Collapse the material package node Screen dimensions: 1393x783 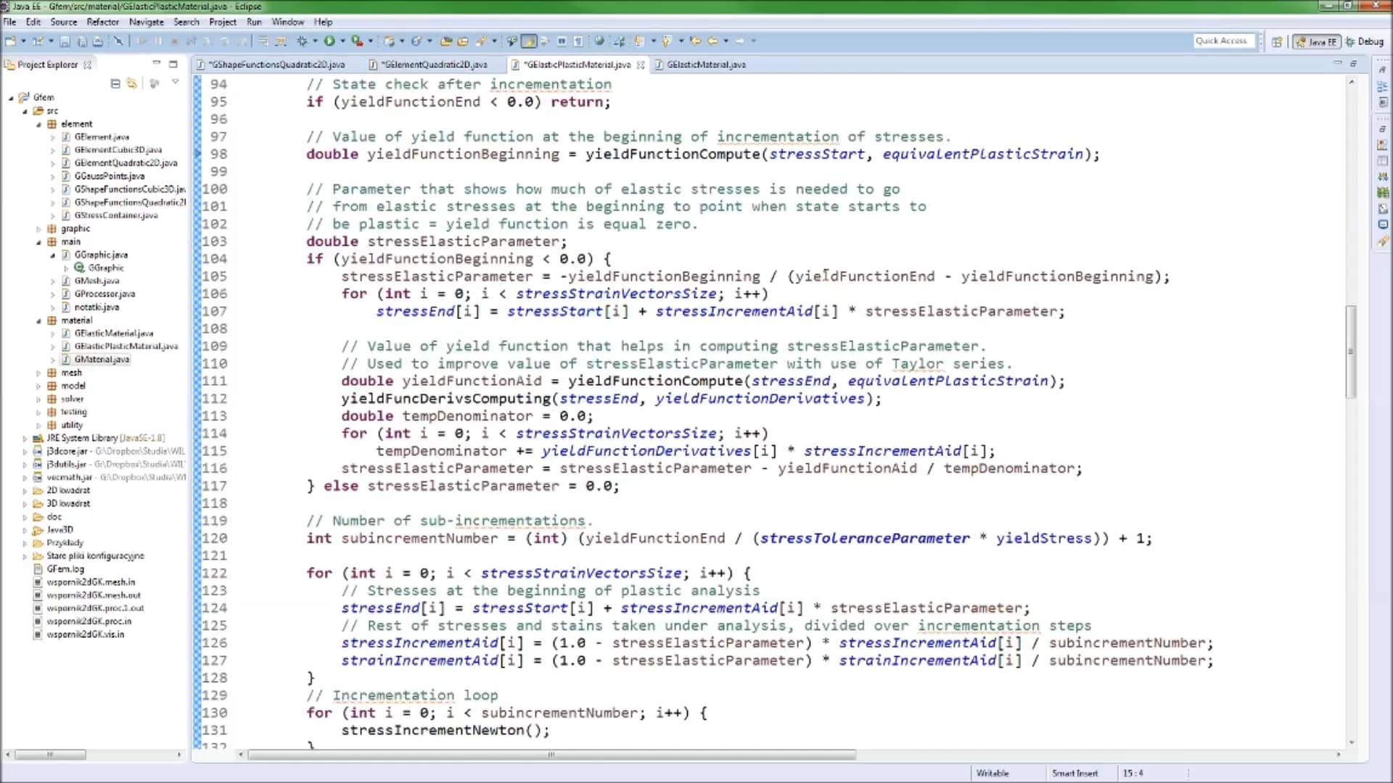[x=41, y=320]
